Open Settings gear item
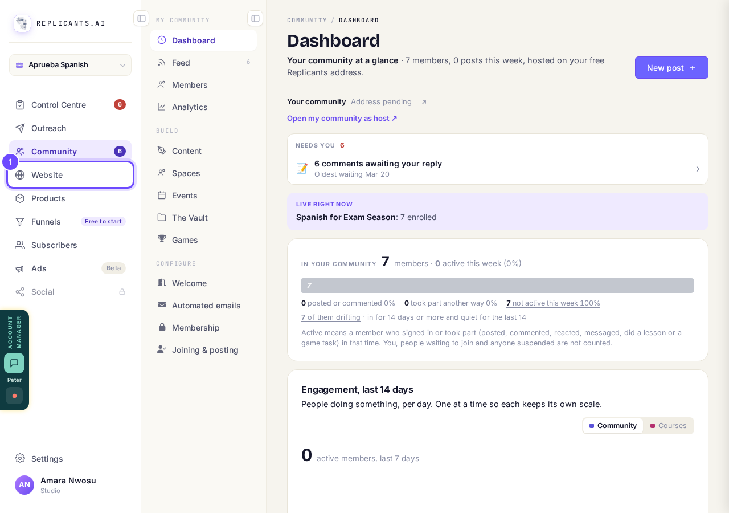This screenshot has height=513, width=729. pyautogui.click(x=70, y=459)
